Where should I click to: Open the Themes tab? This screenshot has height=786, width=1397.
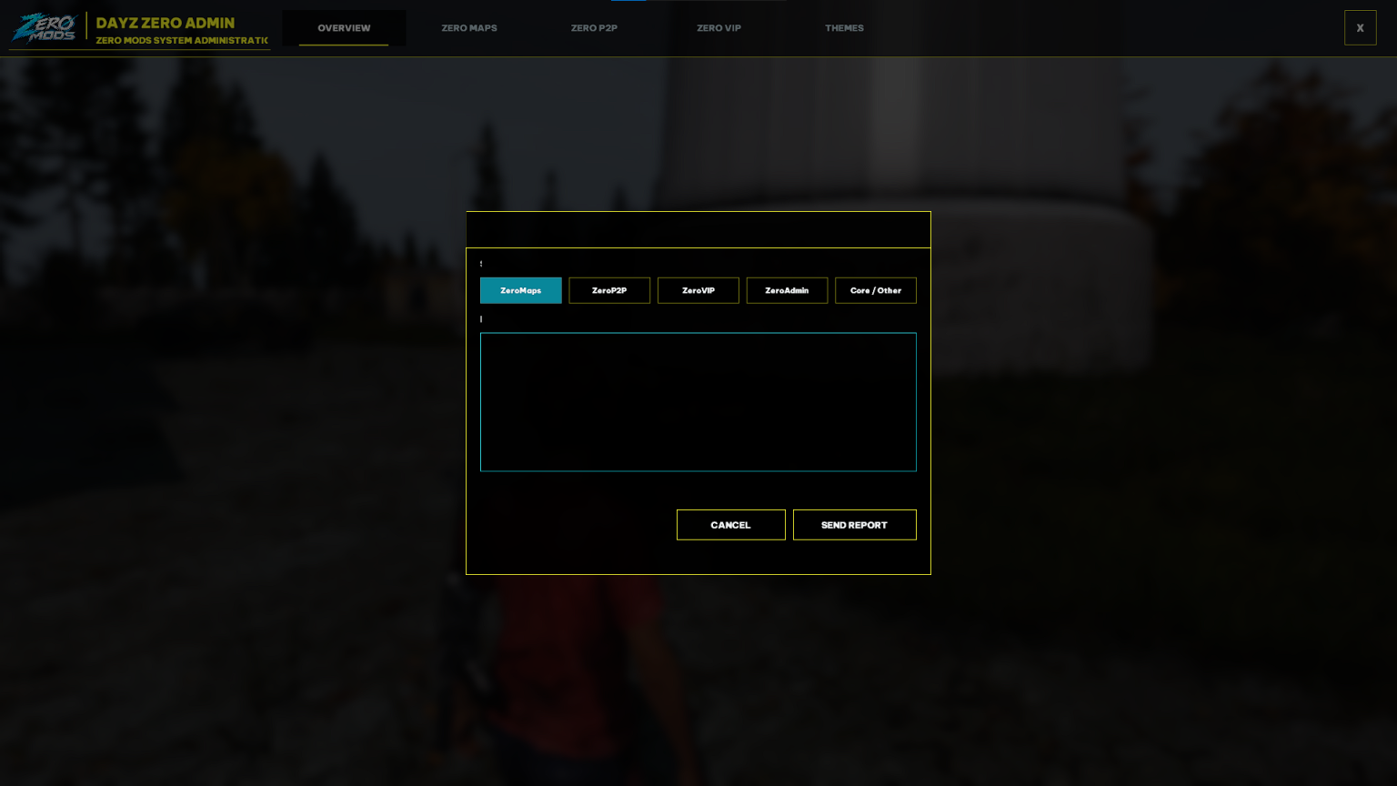point(844,28)
